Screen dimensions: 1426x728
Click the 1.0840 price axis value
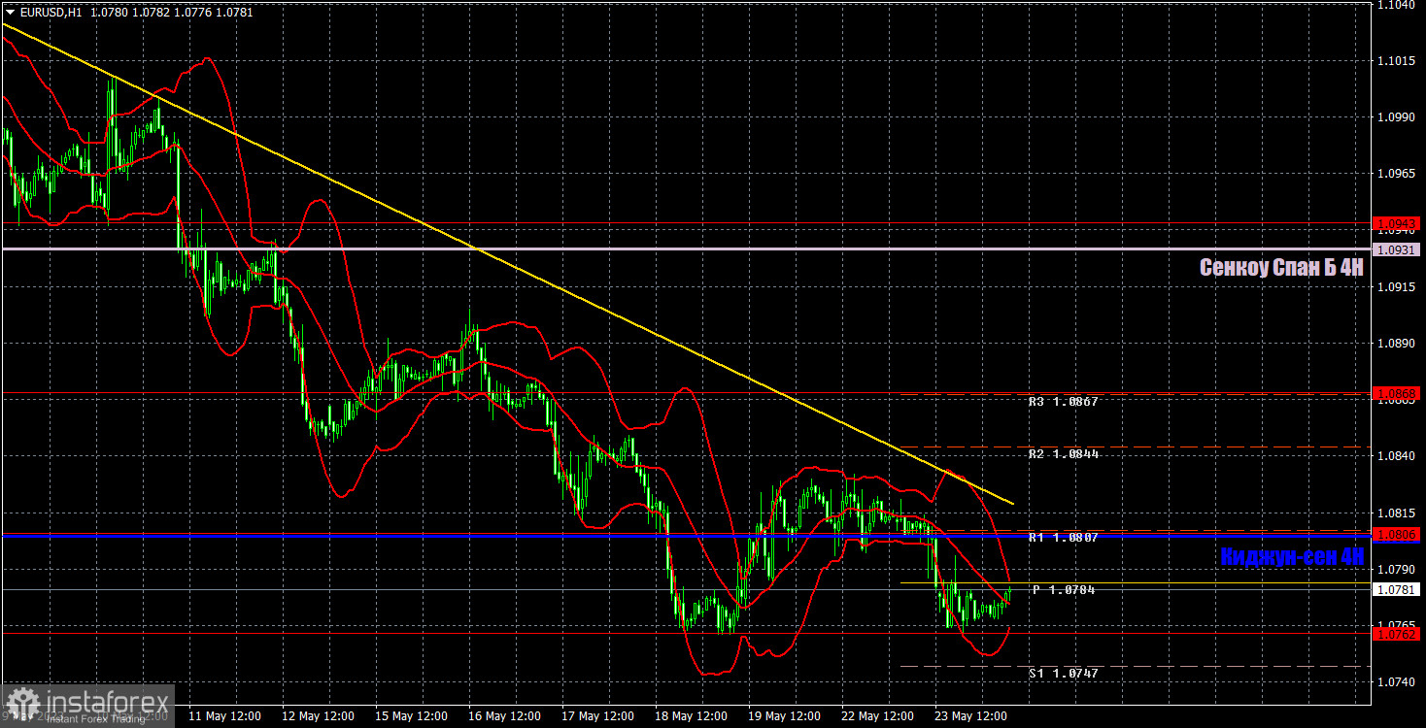click(1398, 455)
